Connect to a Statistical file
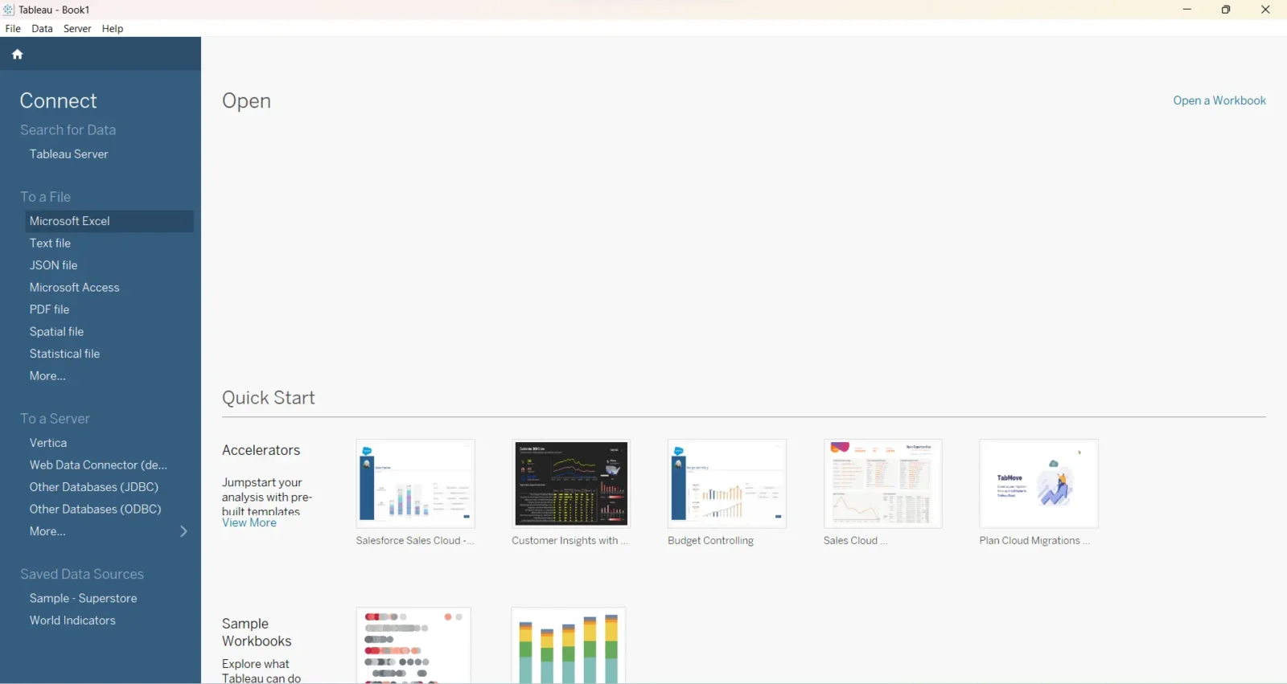The height and width of the screenshot is (684, 1287). (x=65, y=354)
